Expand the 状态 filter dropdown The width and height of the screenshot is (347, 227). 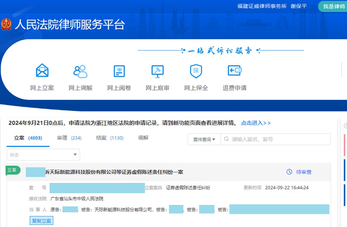point(43,155)
